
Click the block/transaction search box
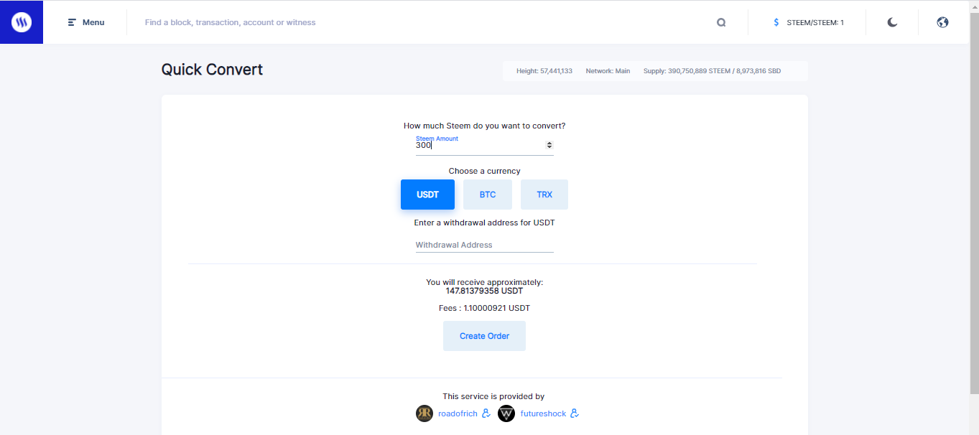pos(424,22)
